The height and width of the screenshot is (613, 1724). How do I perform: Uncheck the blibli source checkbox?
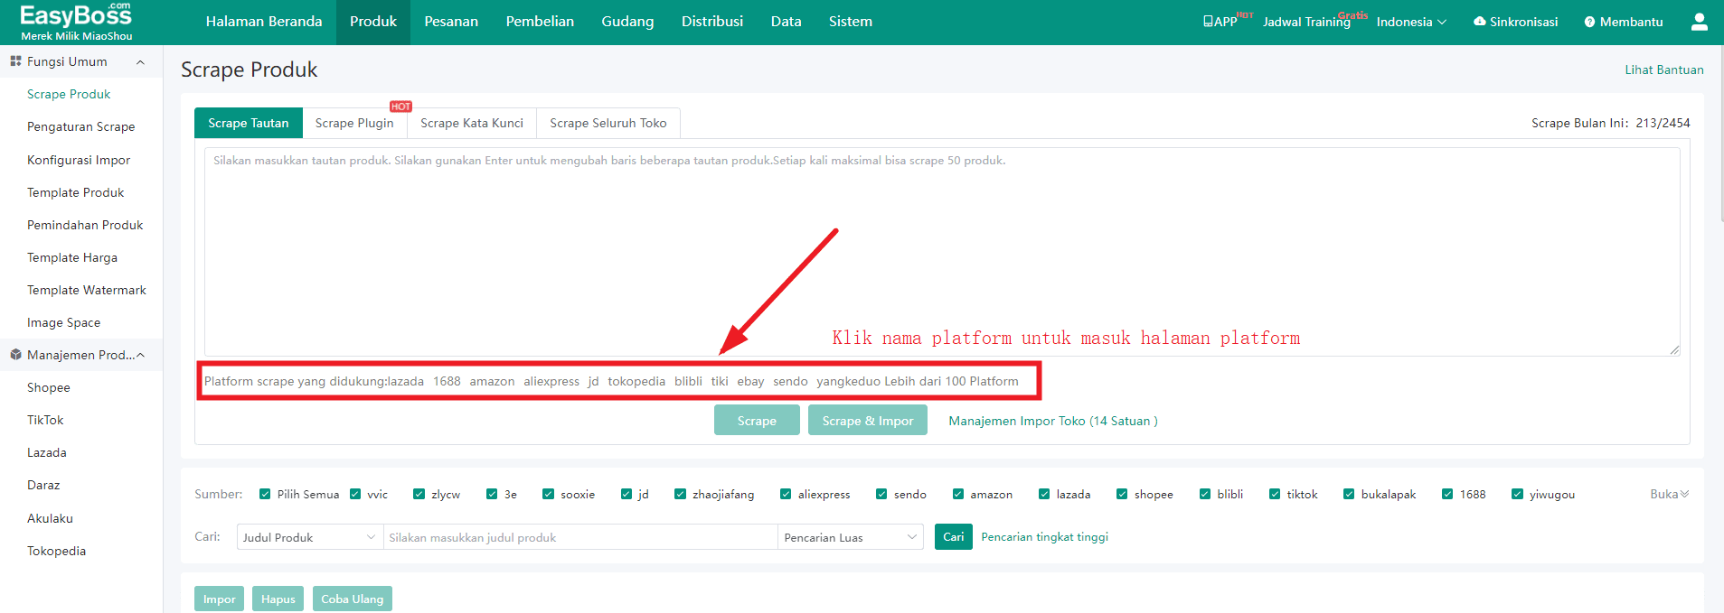[x=1205, y=494]
